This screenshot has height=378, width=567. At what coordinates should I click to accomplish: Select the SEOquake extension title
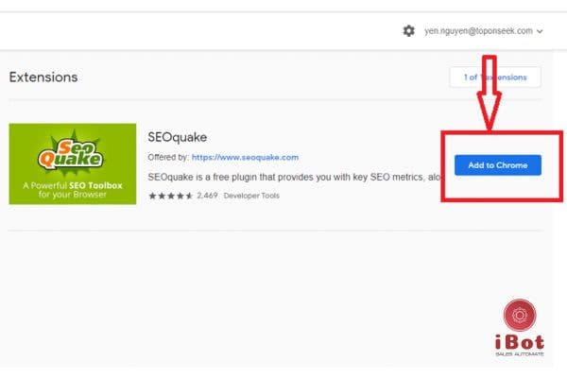click(178, 137)
